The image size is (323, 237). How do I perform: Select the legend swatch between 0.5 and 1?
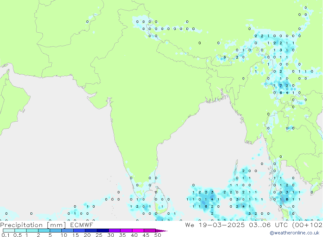pyautogui.click(x=21, y=231)
